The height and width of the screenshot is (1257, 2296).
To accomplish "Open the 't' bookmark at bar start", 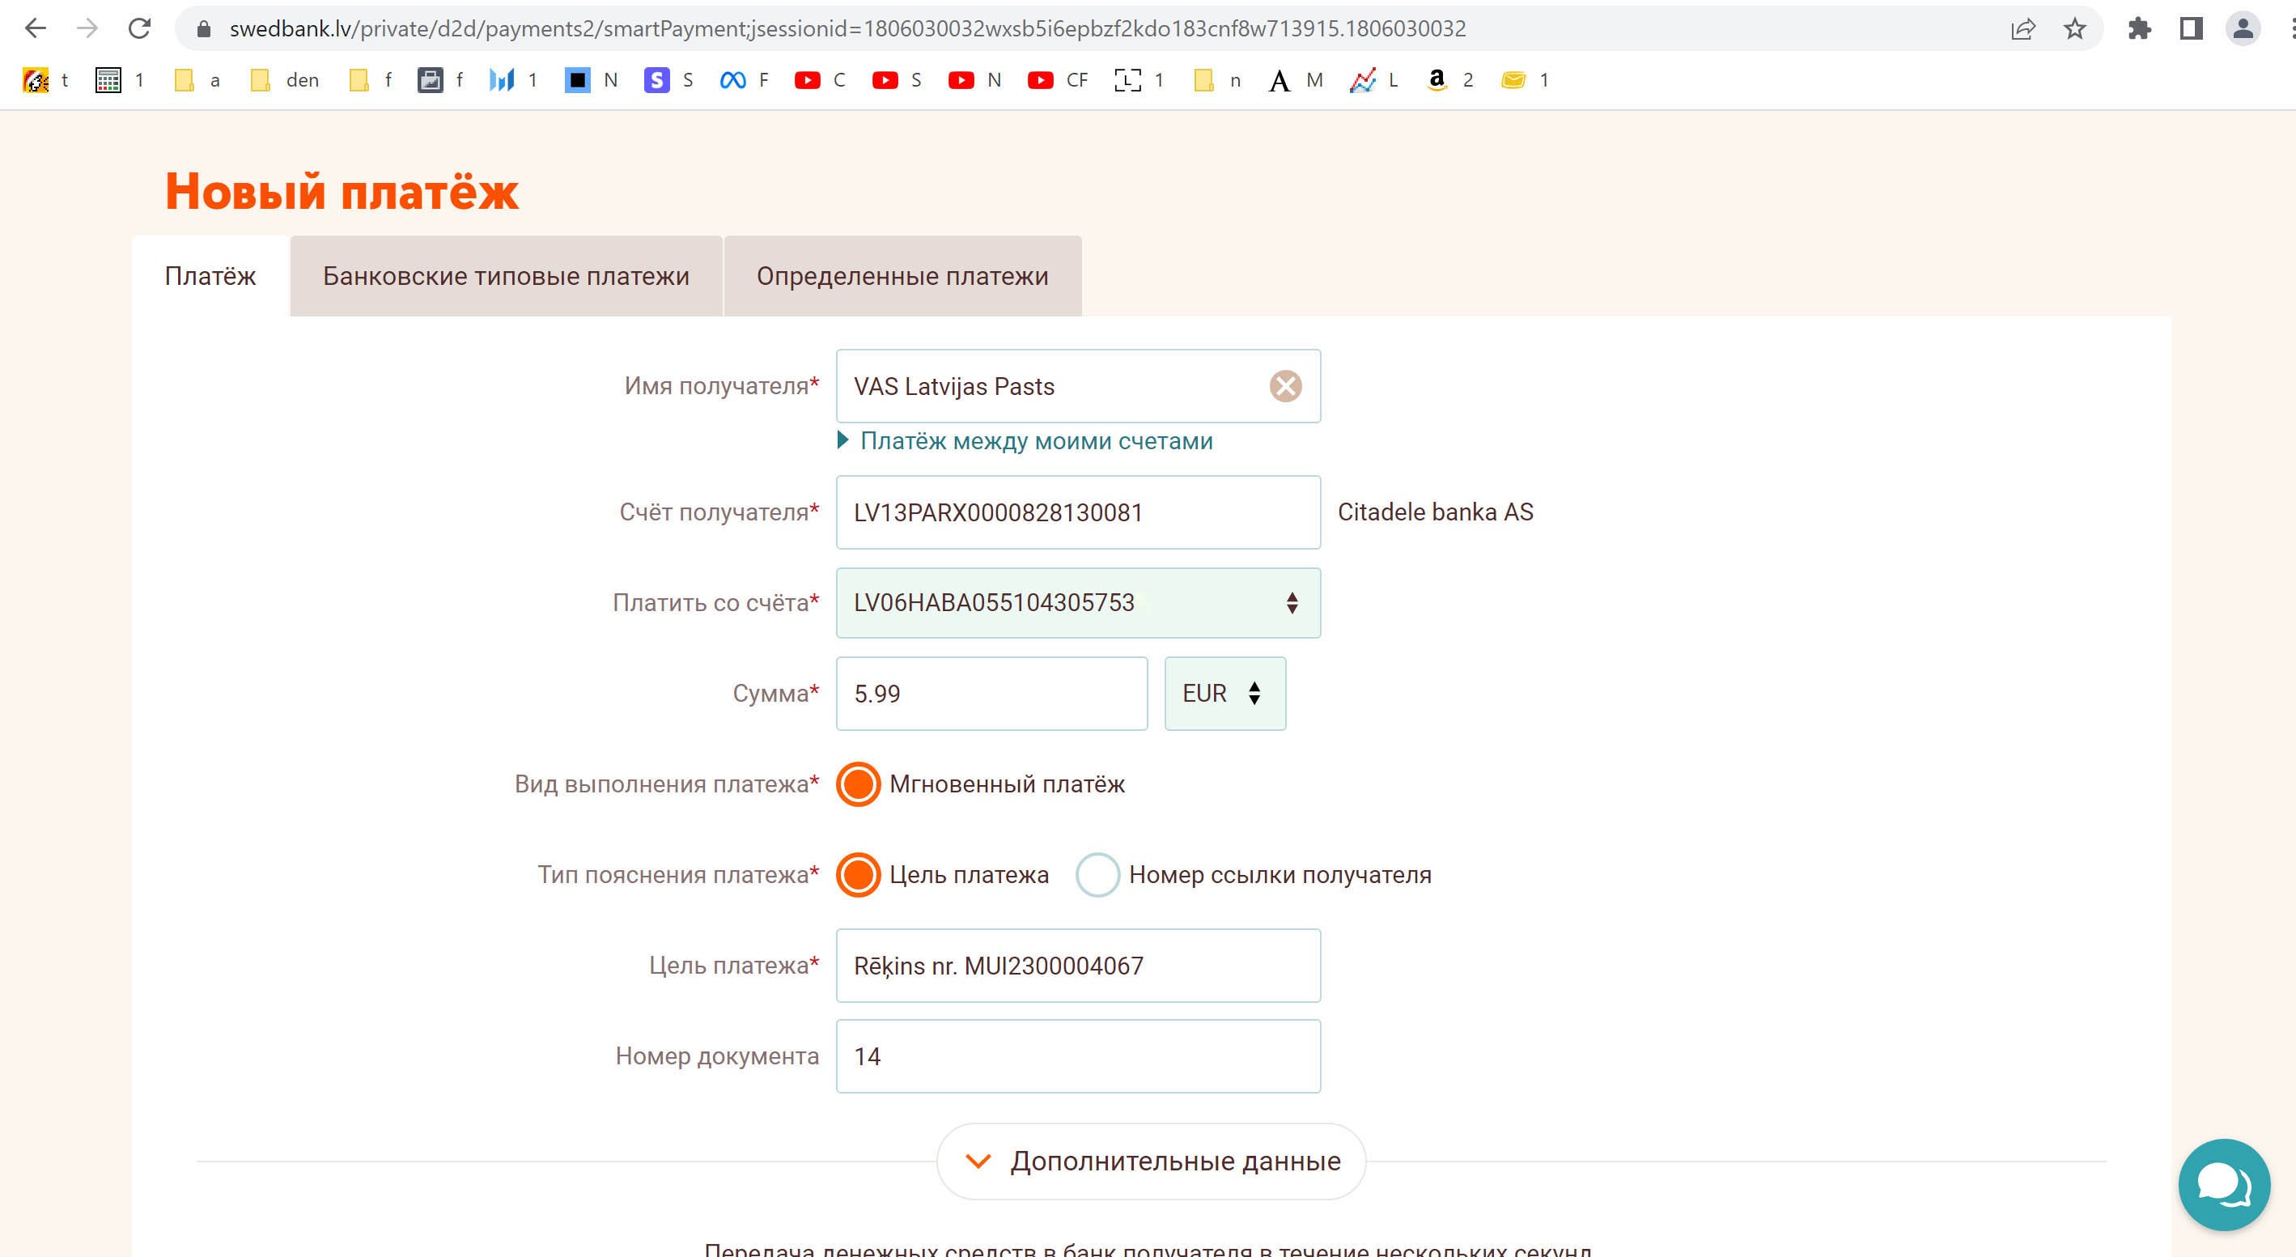I will tap(45, 80).
